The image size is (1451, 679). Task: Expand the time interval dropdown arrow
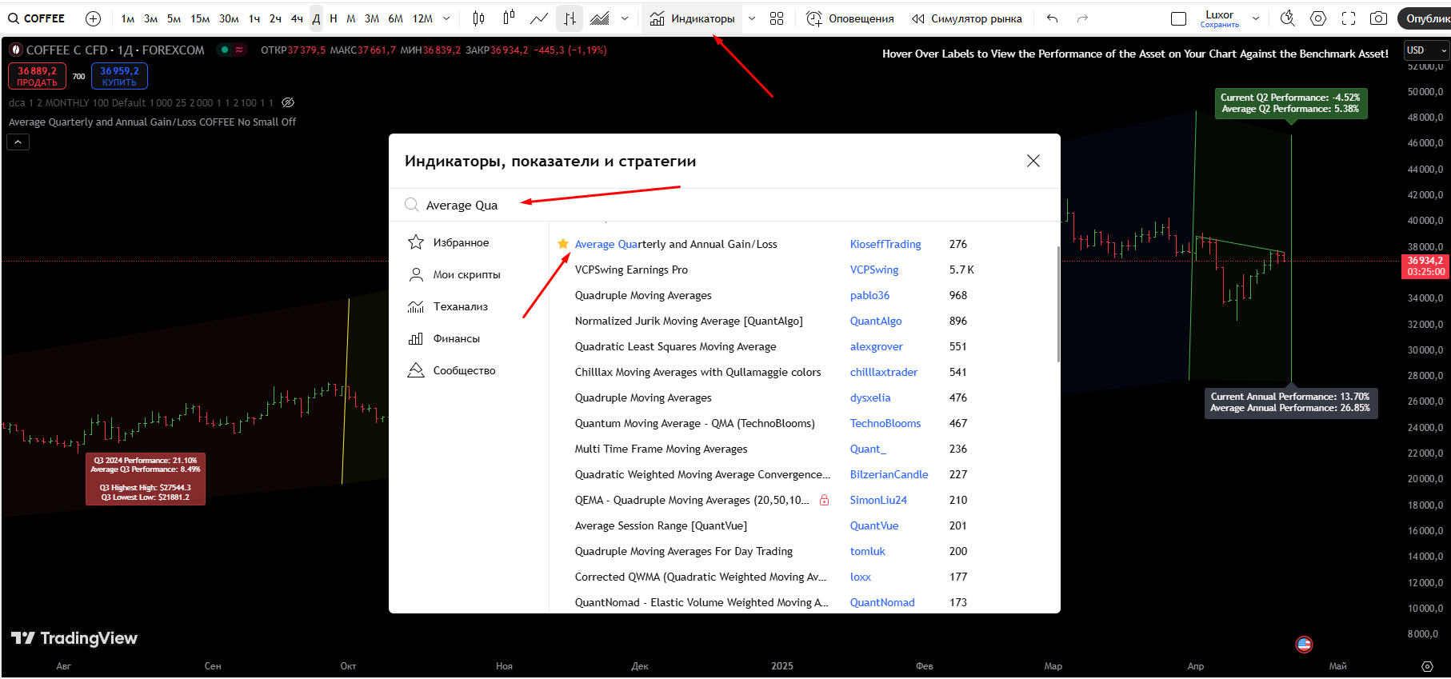[x=446, y=18]
